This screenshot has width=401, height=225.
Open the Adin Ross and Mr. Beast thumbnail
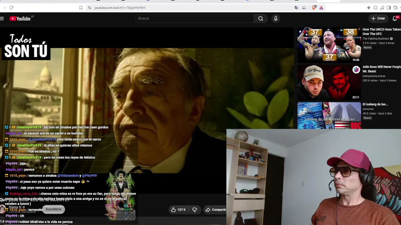(329, 82)
